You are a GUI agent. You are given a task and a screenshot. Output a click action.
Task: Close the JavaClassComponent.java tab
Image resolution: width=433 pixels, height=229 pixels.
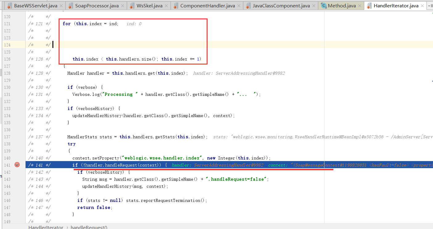click(314, 6)
